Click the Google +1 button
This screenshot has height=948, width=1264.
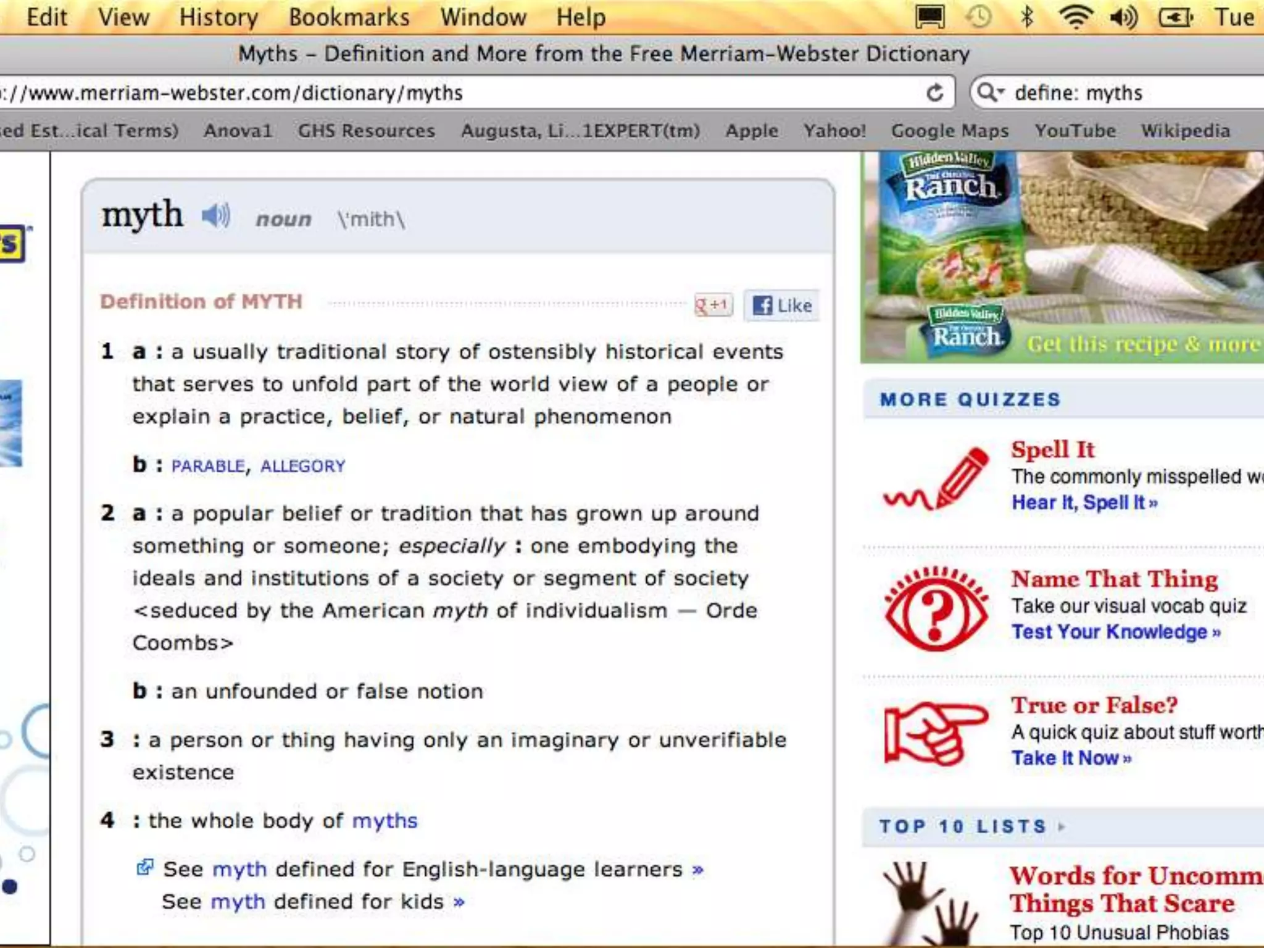[x=713, y=305]
